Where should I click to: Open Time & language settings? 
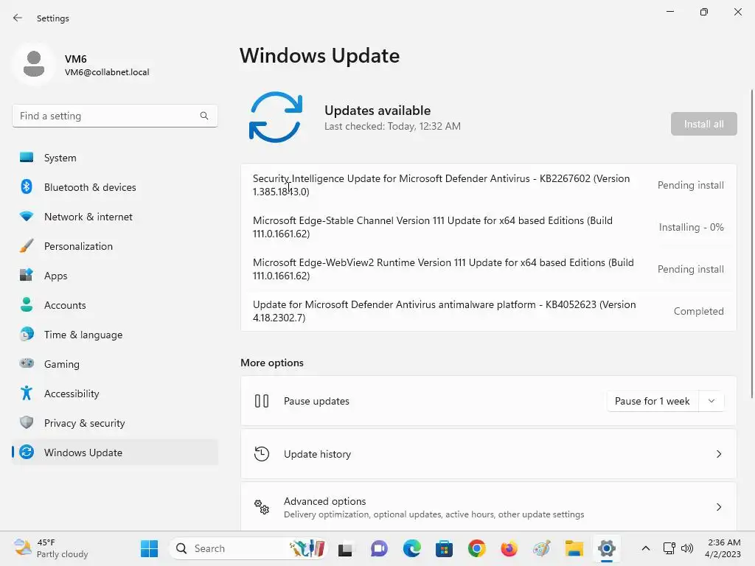click(114, 335)
